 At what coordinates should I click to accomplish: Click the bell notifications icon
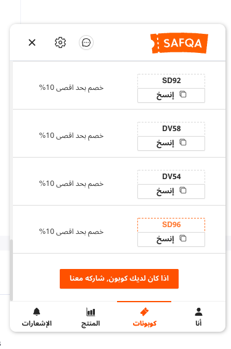point(37,312)
